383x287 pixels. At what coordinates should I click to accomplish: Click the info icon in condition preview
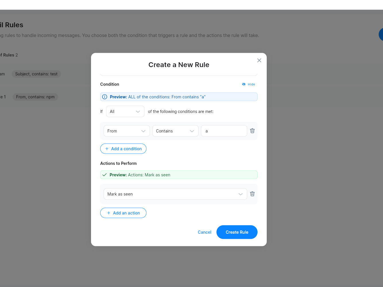tap(105, 97)
